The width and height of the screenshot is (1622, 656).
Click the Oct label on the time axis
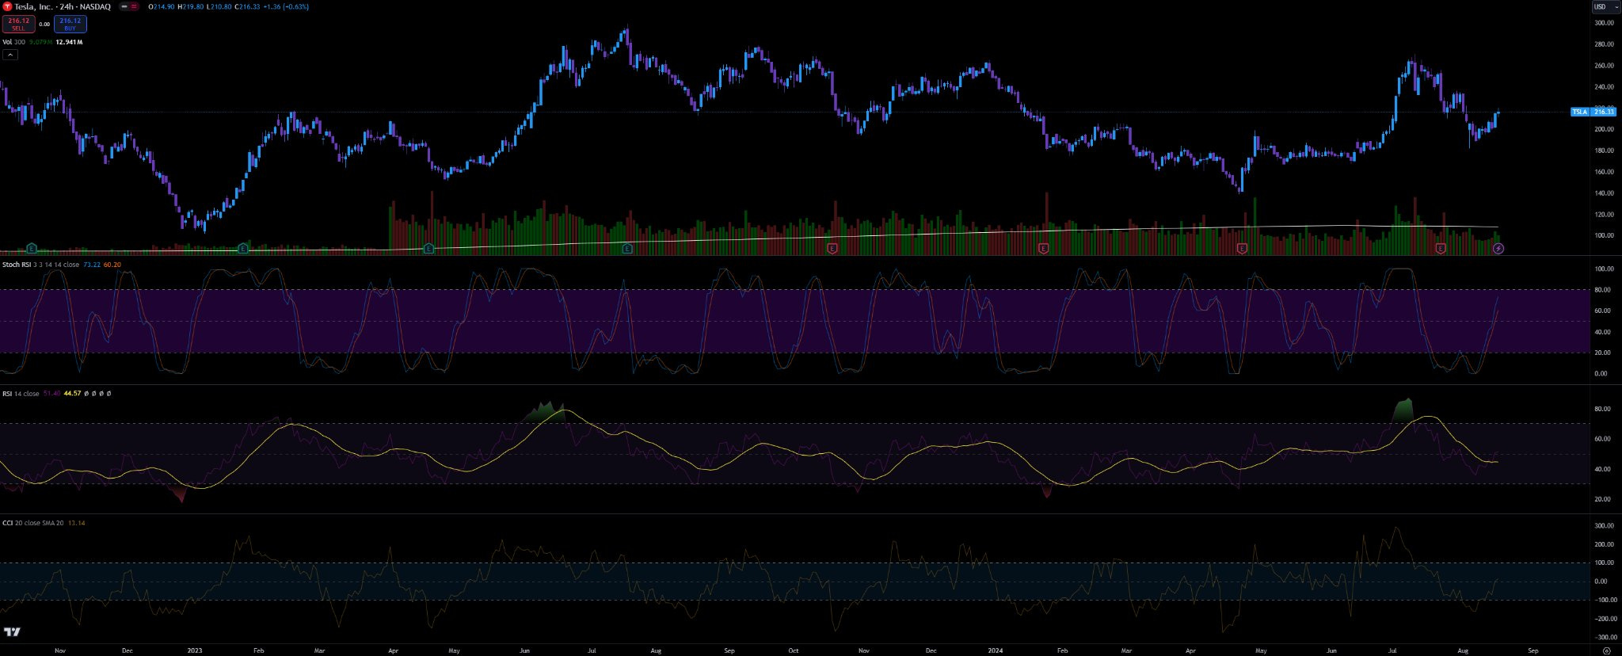pyautogui.click(x=794, y=650)
